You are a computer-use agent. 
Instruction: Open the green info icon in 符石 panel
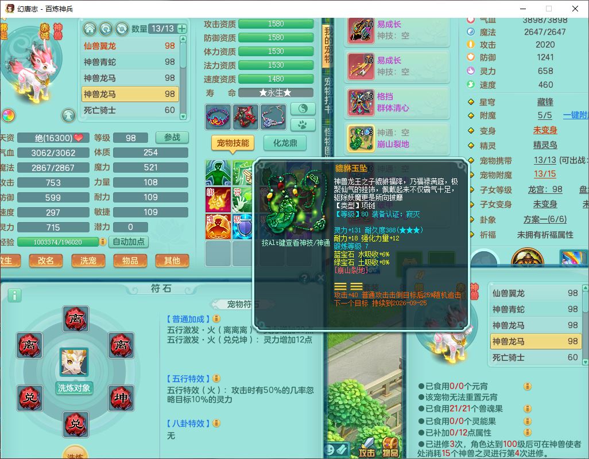15,295
